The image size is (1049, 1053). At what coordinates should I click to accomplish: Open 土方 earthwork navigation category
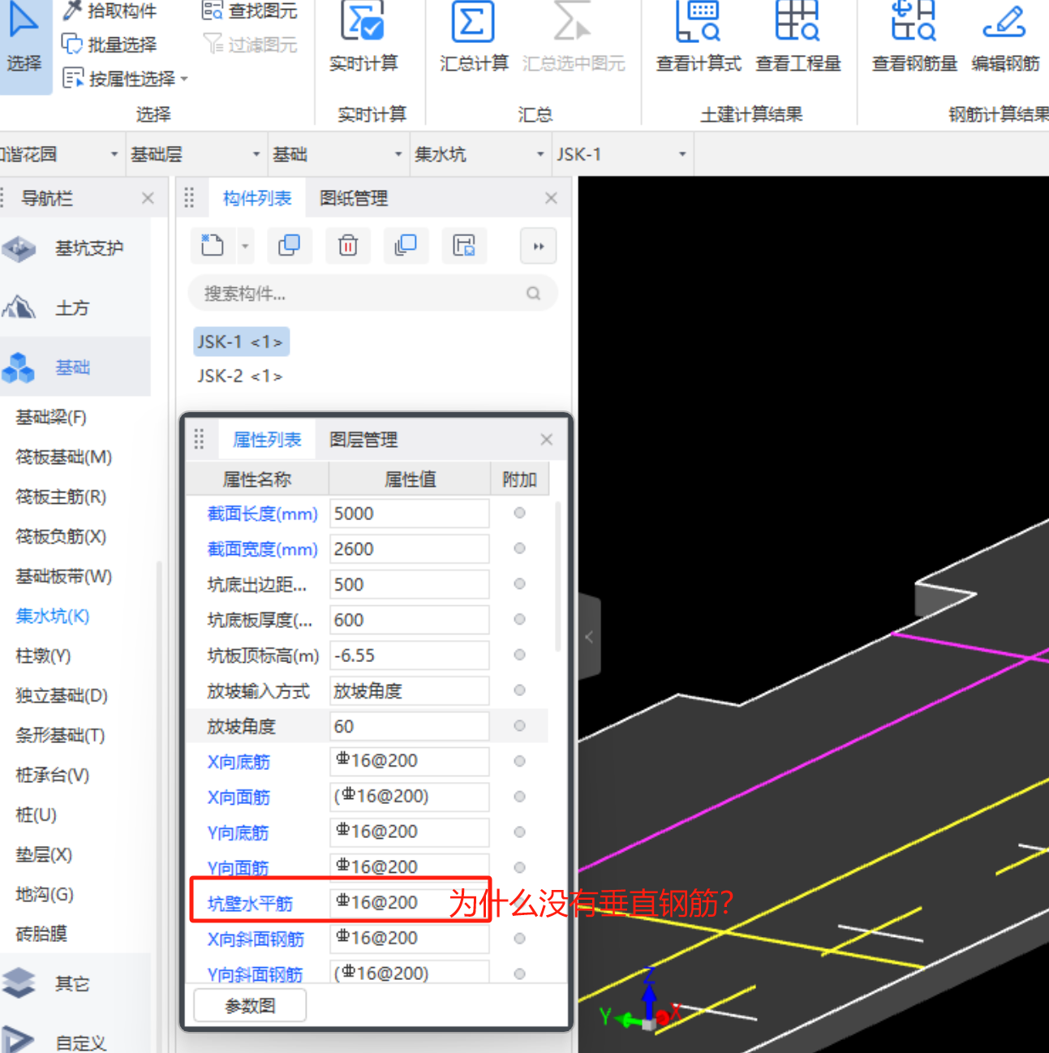[x=75, y=308]
